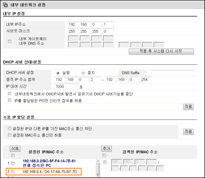Check the manual IP/MAC entry checkbox

coord(105,162)
